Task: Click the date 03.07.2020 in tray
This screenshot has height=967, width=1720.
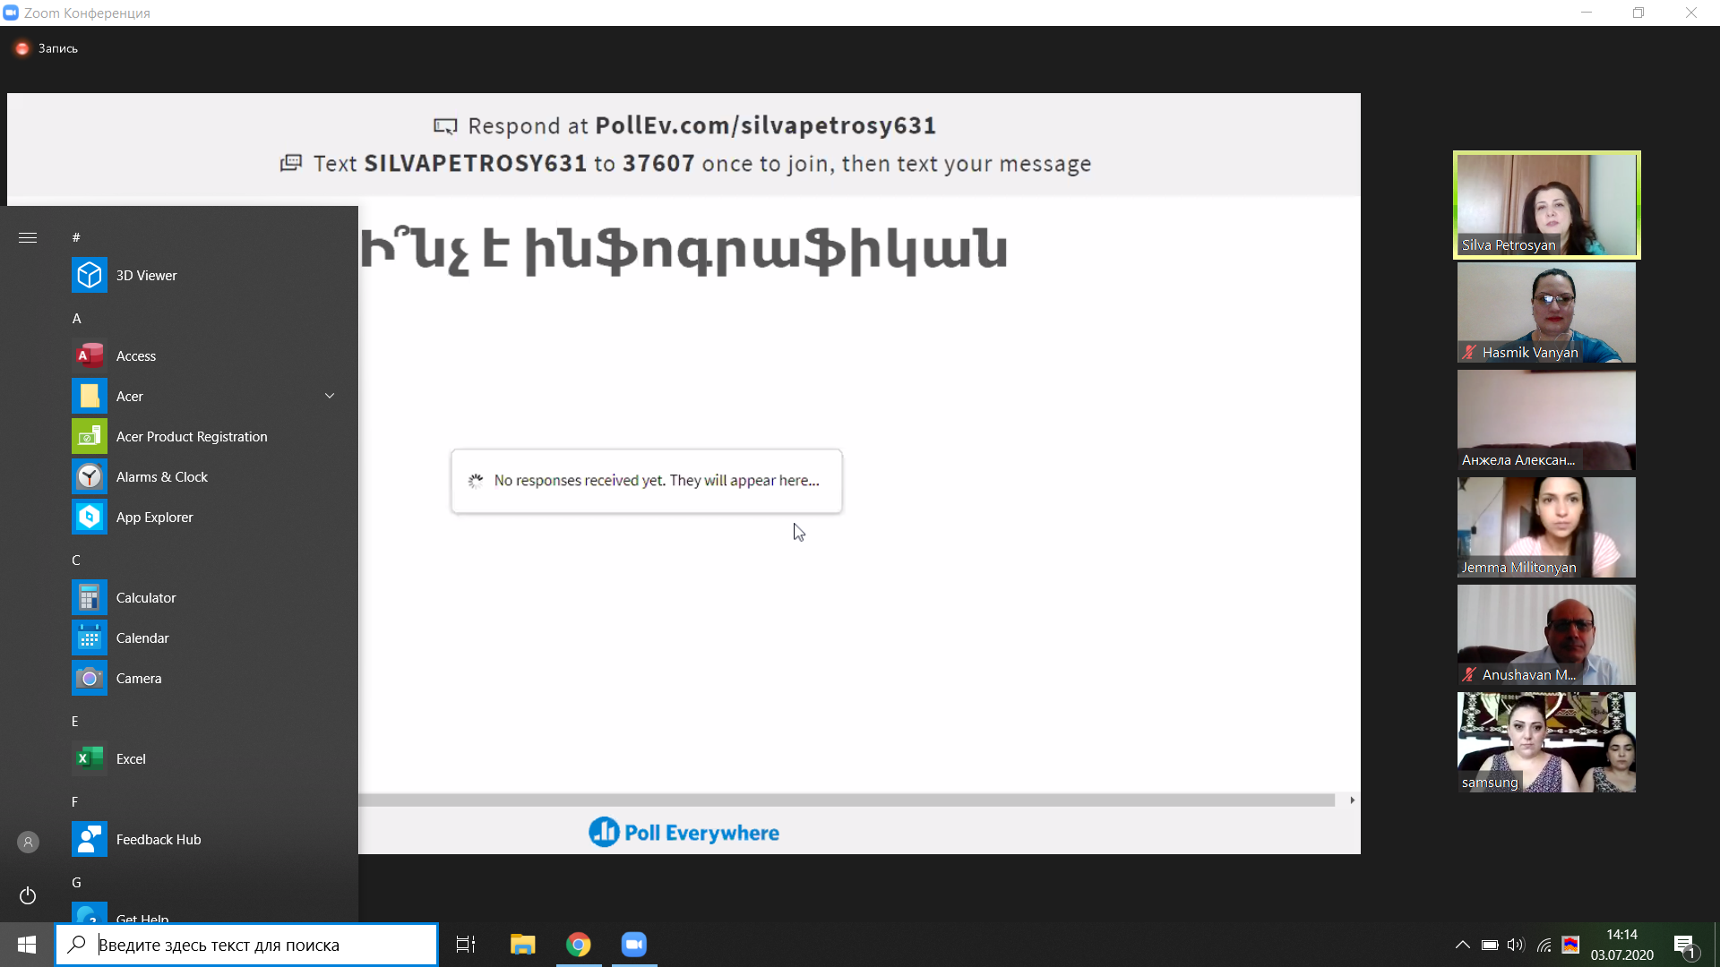Action: pos(1621,954)
